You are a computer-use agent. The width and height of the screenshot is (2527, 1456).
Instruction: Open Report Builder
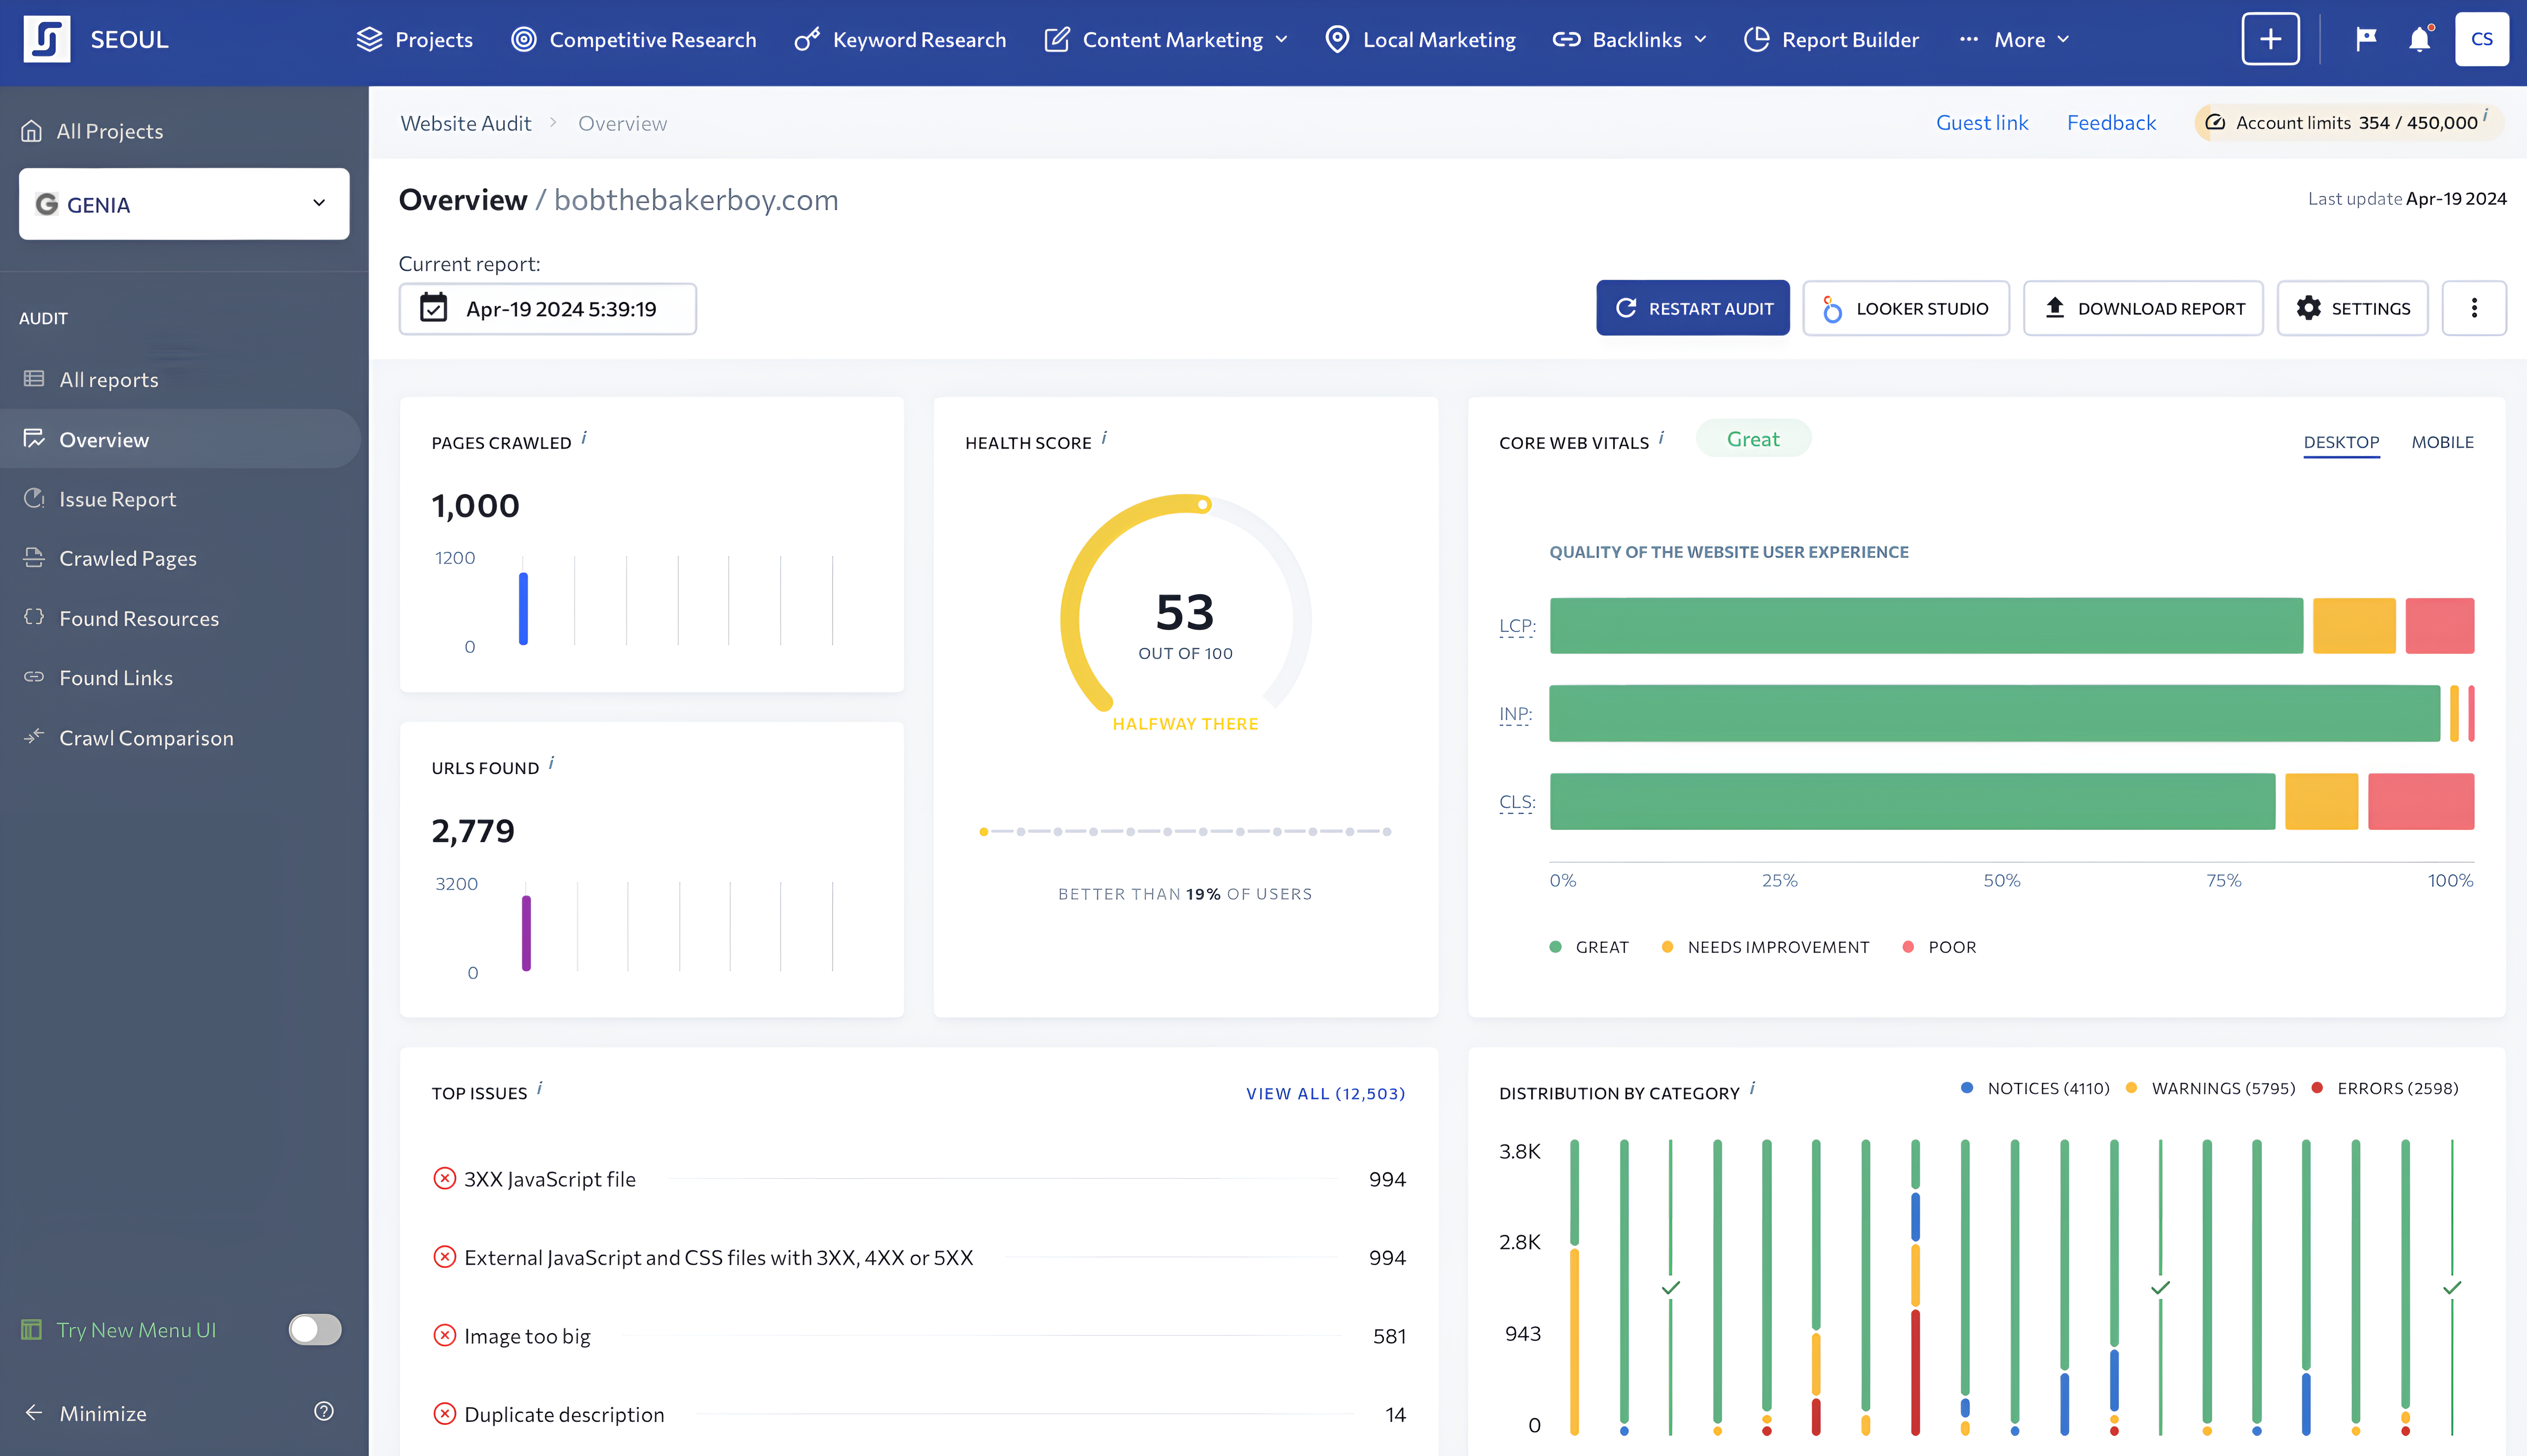(x=1832, y=39)
